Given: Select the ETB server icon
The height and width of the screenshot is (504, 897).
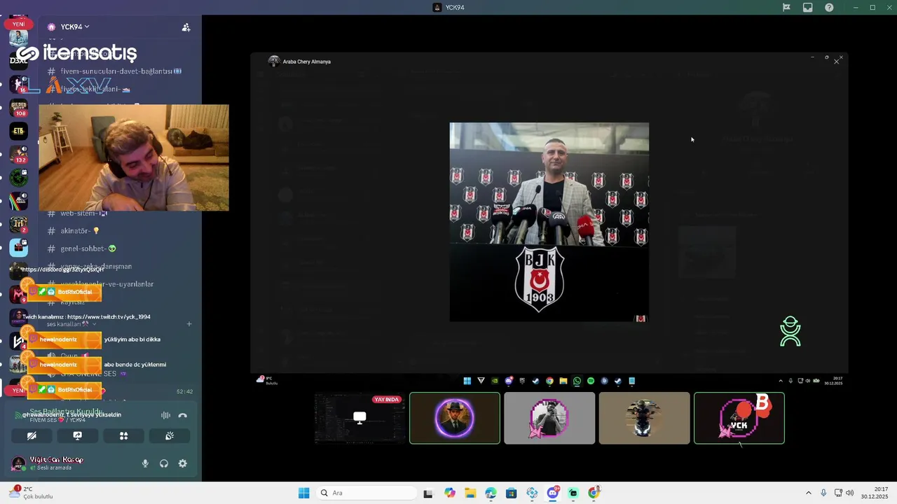Looking at the screenshot, I should point(19,131).
